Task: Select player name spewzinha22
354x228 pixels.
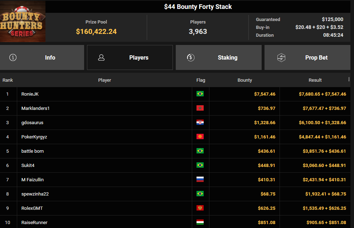Action: coord(35,194)
